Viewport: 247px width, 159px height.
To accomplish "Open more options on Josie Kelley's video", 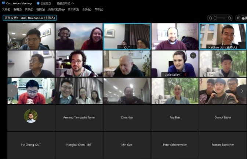I will point(193,55).
